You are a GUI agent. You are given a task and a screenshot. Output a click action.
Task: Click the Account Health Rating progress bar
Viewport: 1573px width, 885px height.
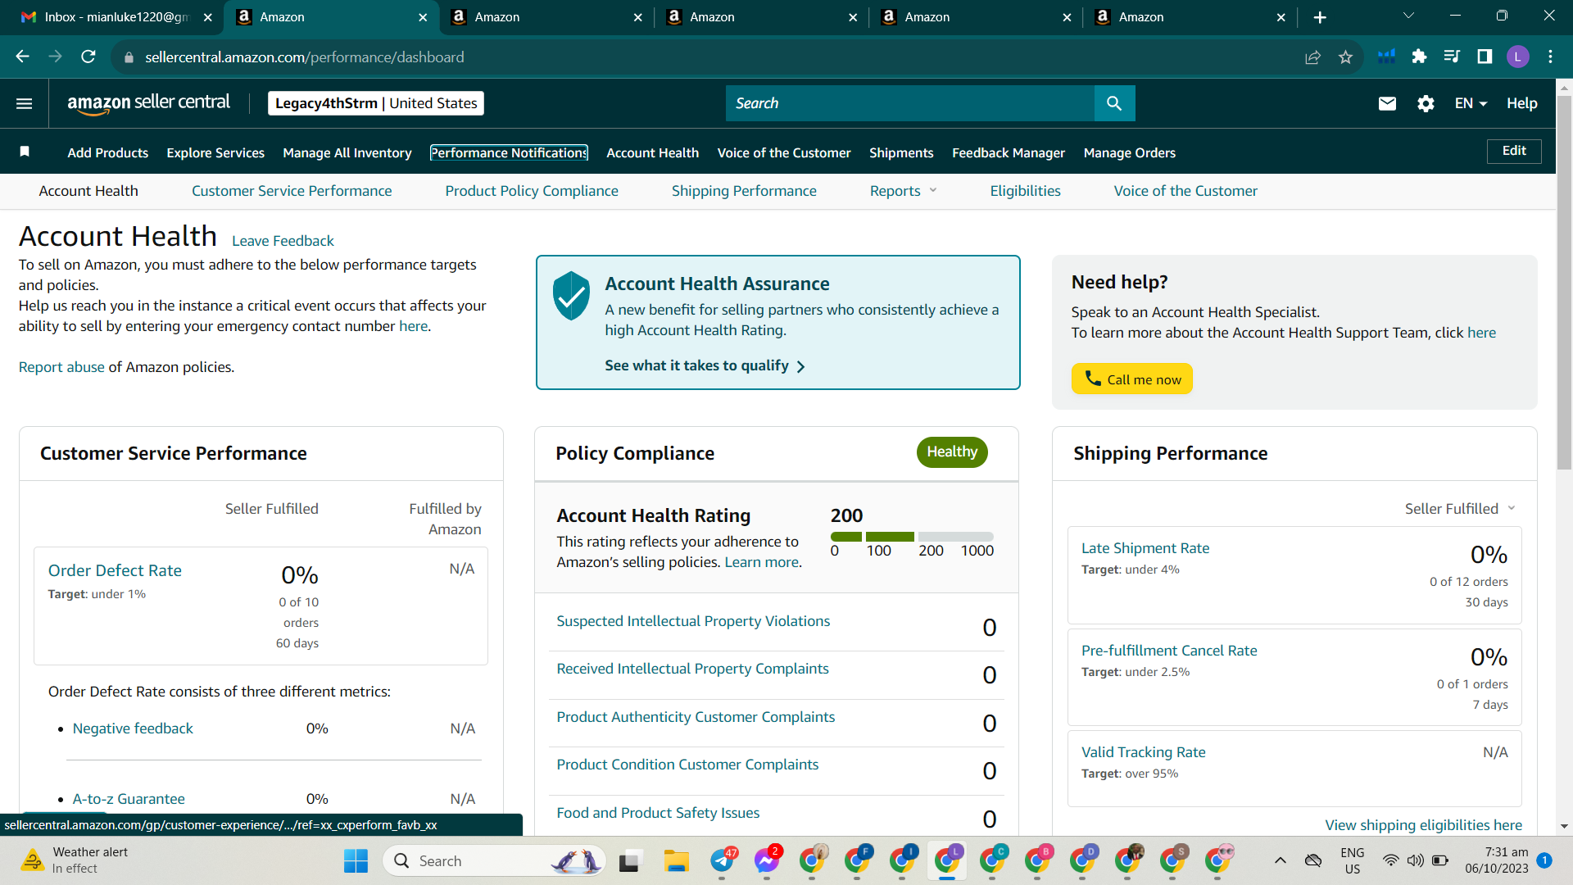click(x=912, y=537)
